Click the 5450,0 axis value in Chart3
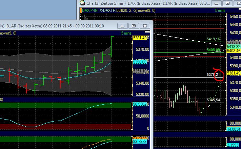Screen dimensions: 241x149 click(x=235, y=17)
